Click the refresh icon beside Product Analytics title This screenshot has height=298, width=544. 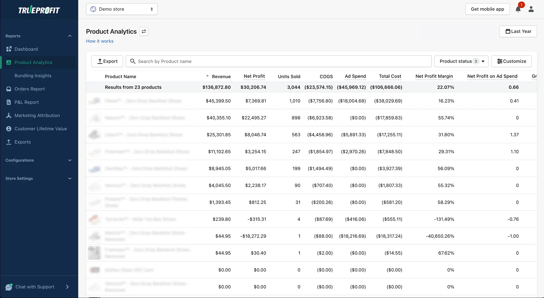[143, 31]
